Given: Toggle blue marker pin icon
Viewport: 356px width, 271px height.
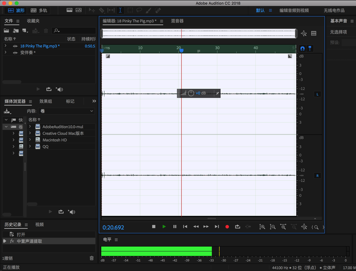Looking at the screenshot, I should click(310, 48).
